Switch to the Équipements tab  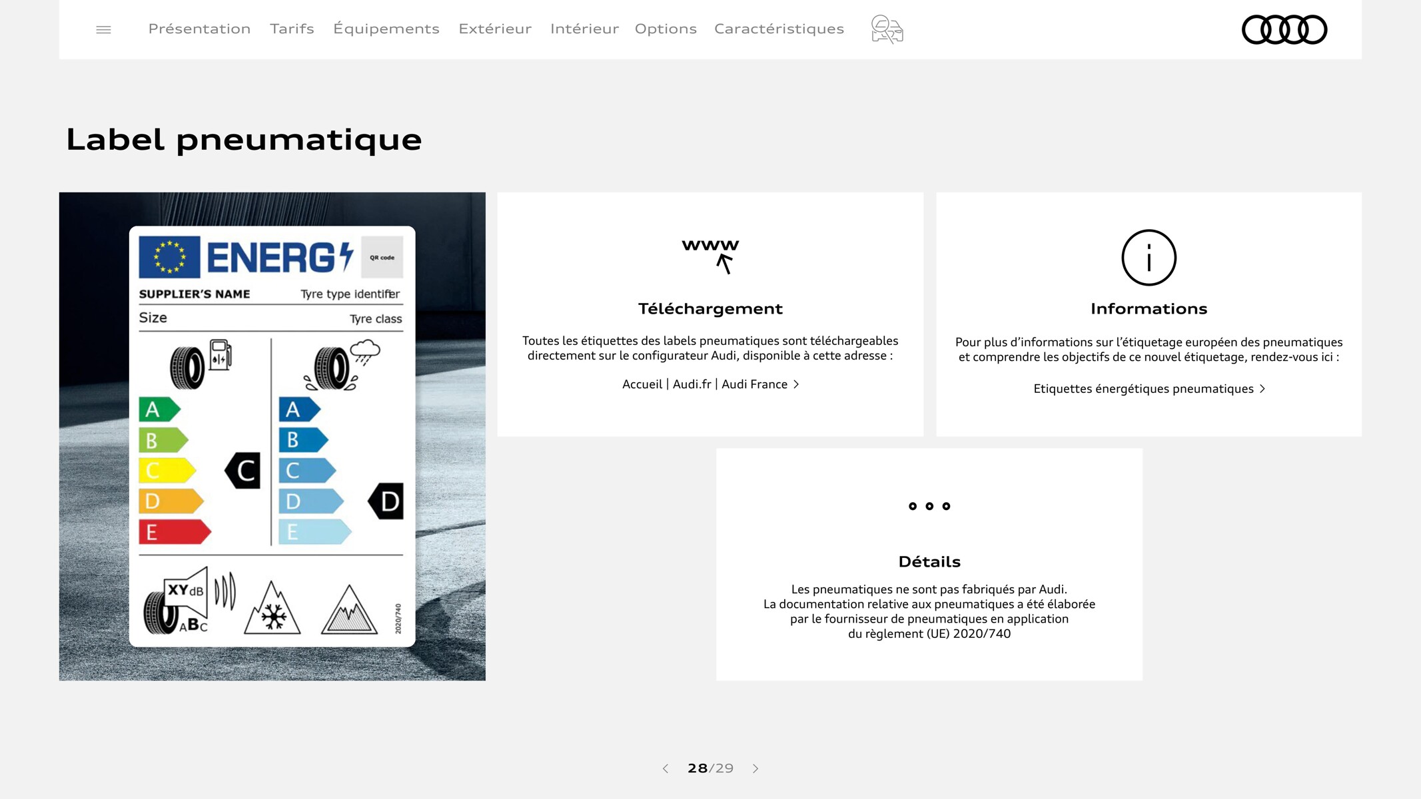tap(386, 29)
